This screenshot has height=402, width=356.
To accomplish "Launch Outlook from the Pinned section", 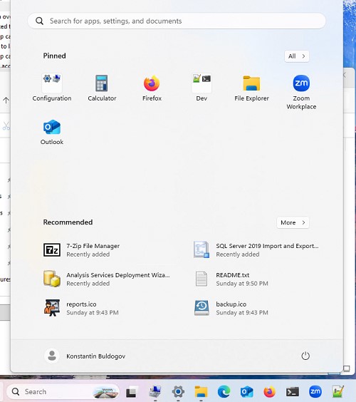I will pyautogui.click(x=52, y=133).
